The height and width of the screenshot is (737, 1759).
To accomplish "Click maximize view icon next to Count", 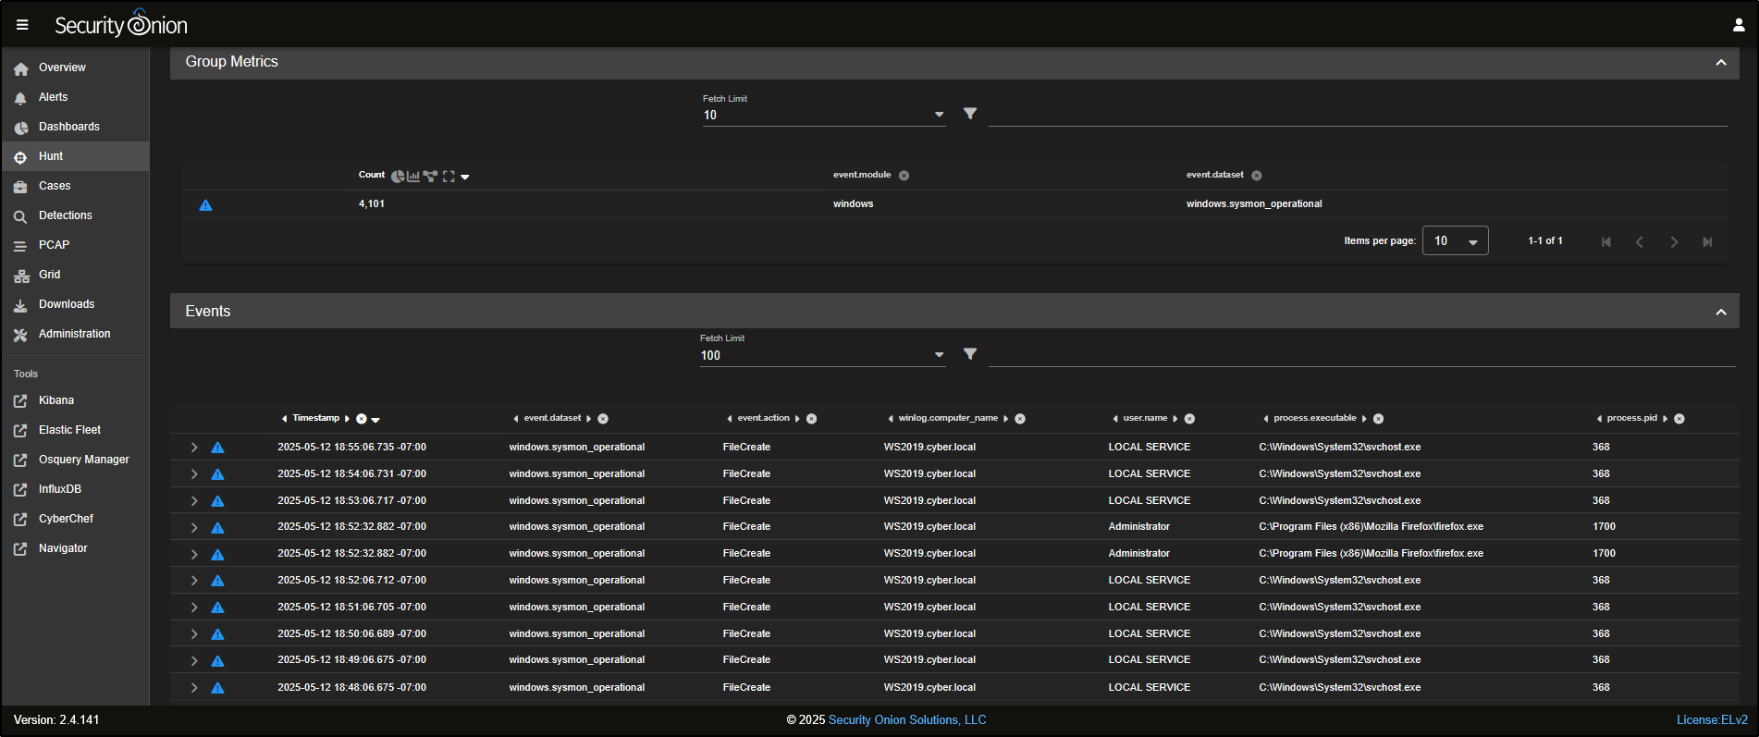I will [x=449, y=176].
